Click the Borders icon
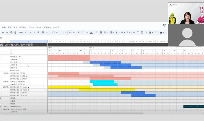 pos(101,32)
